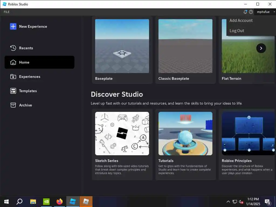Click the Discover Studio heading
Image resolution: width=276 pixels, height=207 pixels.
[x=117, y=94]
